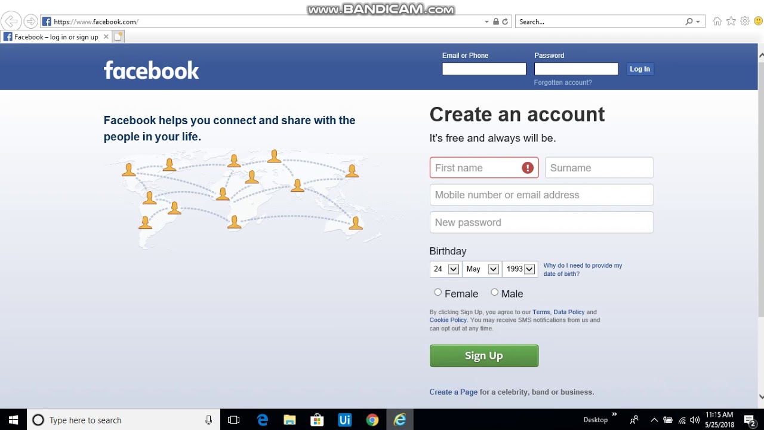Follow the Create a Page link
Screen dimensions: 764x430
(x=454, y=392)
